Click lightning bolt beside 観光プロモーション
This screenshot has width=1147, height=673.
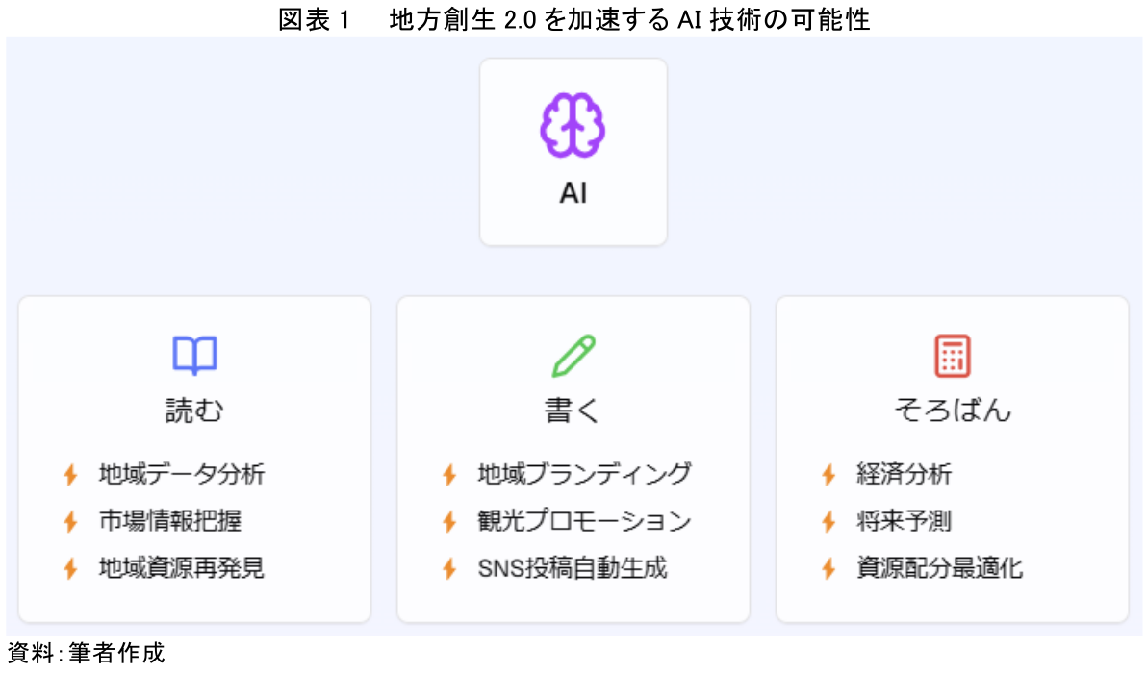point(450,522)
